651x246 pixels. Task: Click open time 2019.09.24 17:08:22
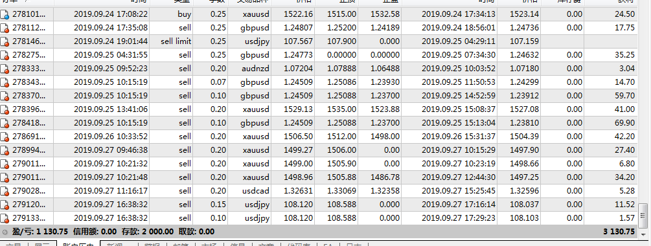pos(111,14)
